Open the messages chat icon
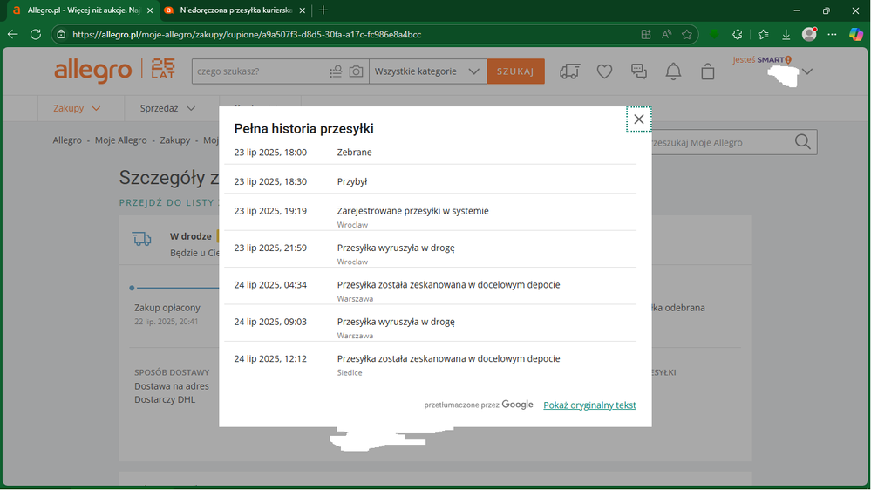The height and width of the screenshot is (490, 871). click(x=639, y=71)
